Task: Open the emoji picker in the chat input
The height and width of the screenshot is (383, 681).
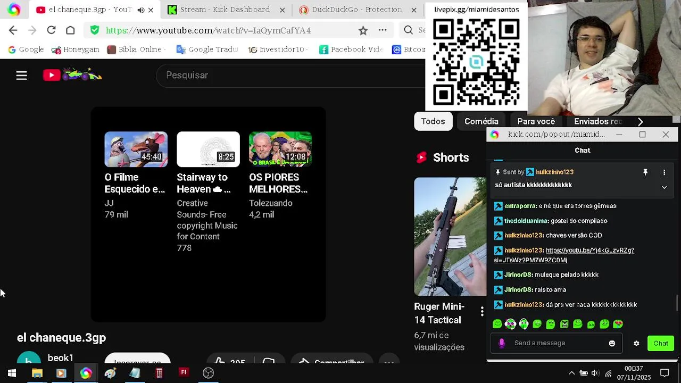Action: [612, 344]
